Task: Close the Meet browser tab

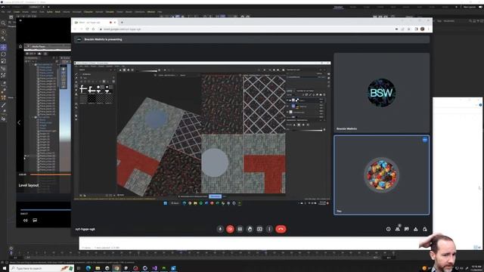Action: (x=115, y=23)
